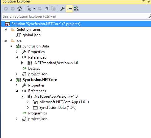Collapse the .NETCoreApp,Version=v1.0 node

point(23,96)
